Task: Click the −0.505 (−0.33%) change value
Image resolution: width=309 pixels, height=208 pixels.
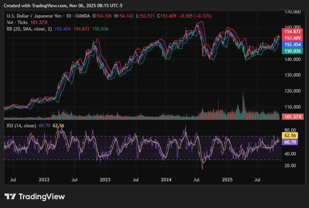Action: click(195, 16)
